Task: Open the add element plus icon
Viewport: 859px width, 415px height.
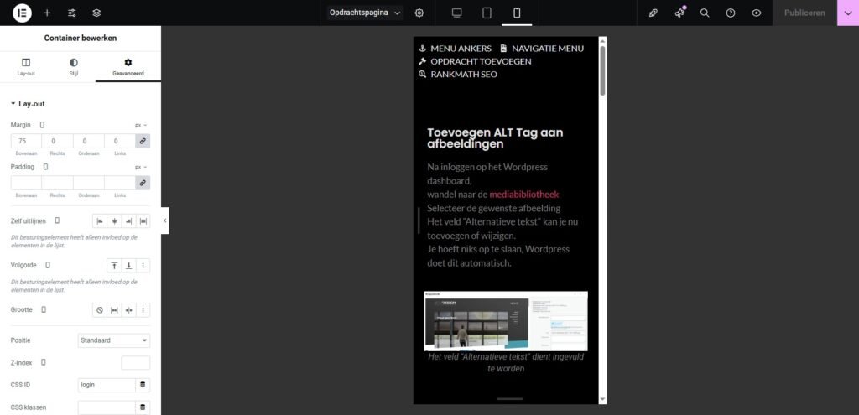Action: pyautogui.click(x=47, y=13)
